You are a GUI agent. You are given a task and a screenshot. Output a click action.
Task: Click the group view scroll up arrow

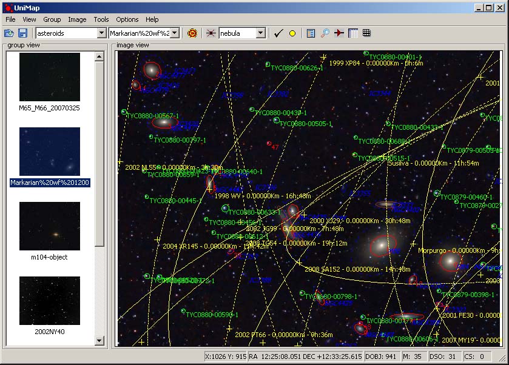tap(99, 57)
